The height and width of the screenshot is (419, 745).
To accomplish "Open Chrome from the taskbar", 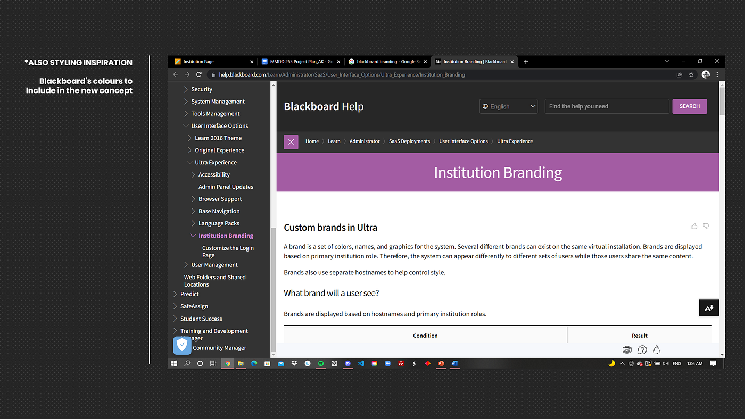I will [228, 364].
